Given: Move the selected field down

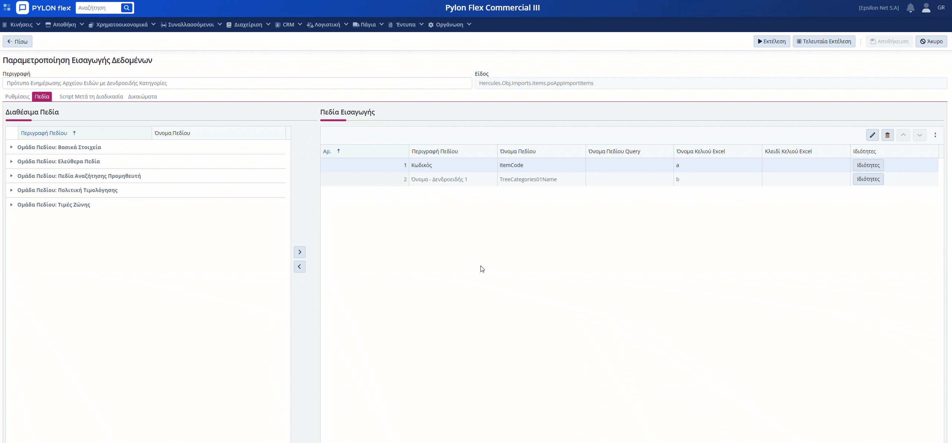Looking at the screenshot, I should click(x=920, y=135).
